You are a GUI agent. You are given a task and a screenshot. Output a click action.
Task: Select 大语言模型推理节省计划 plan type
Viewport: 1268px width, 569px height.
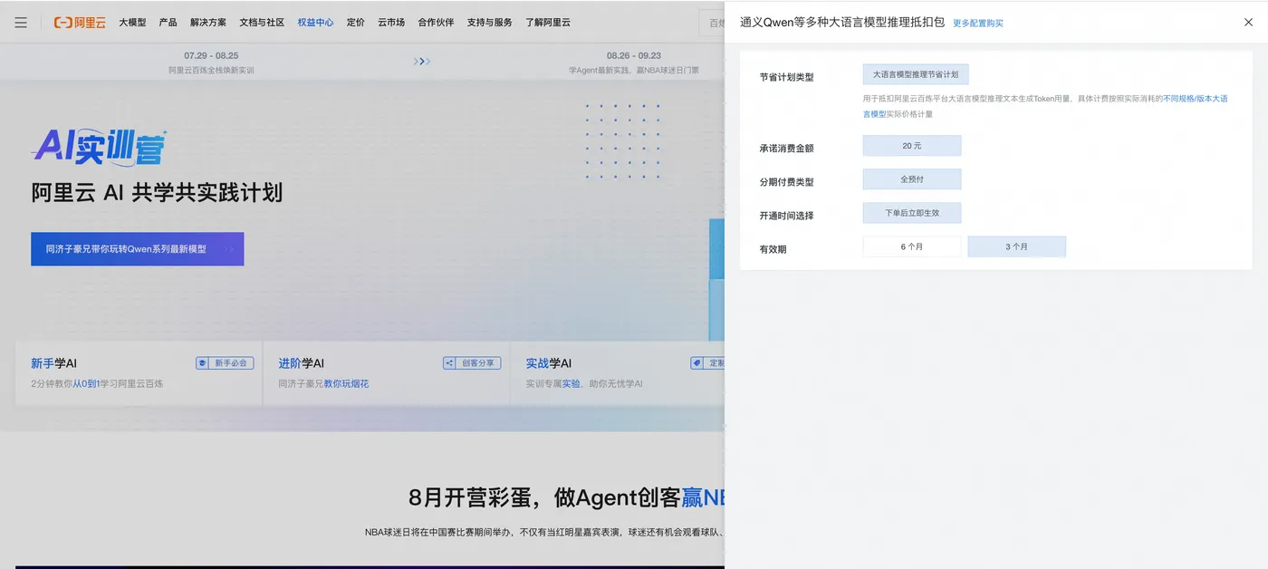916,74
